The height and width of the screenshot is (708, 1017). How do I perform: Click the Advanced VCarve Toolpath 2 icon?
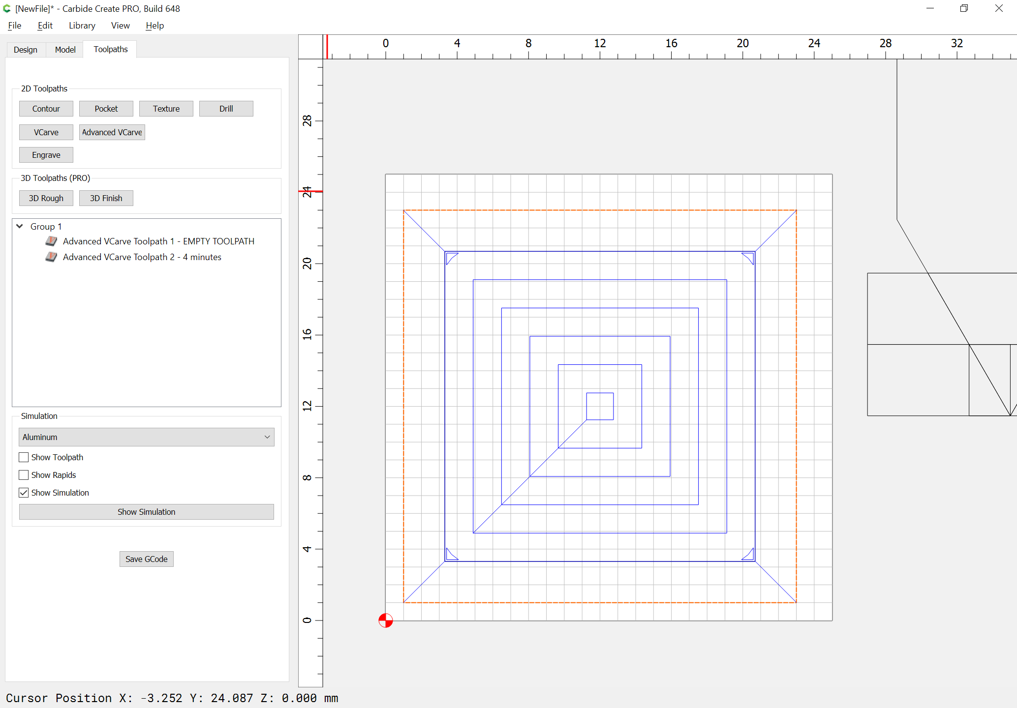coord(51,257)
